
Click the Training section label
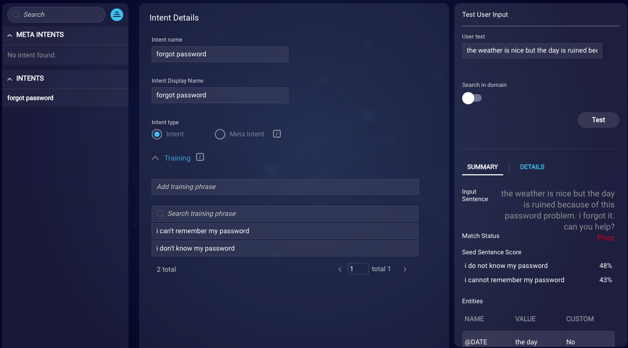(x=177, y=158)
